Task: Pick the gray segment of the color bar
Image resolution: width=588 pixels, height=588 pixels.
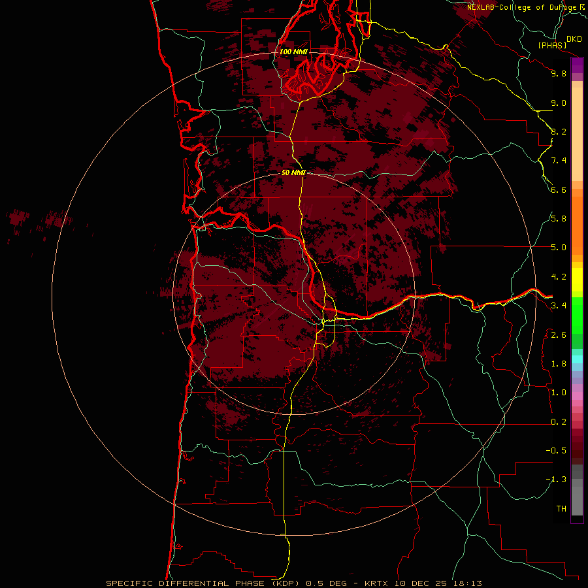Action: (577, 490)
